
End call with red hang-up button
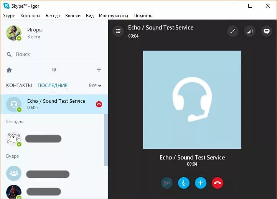click(x=218, y=183)
